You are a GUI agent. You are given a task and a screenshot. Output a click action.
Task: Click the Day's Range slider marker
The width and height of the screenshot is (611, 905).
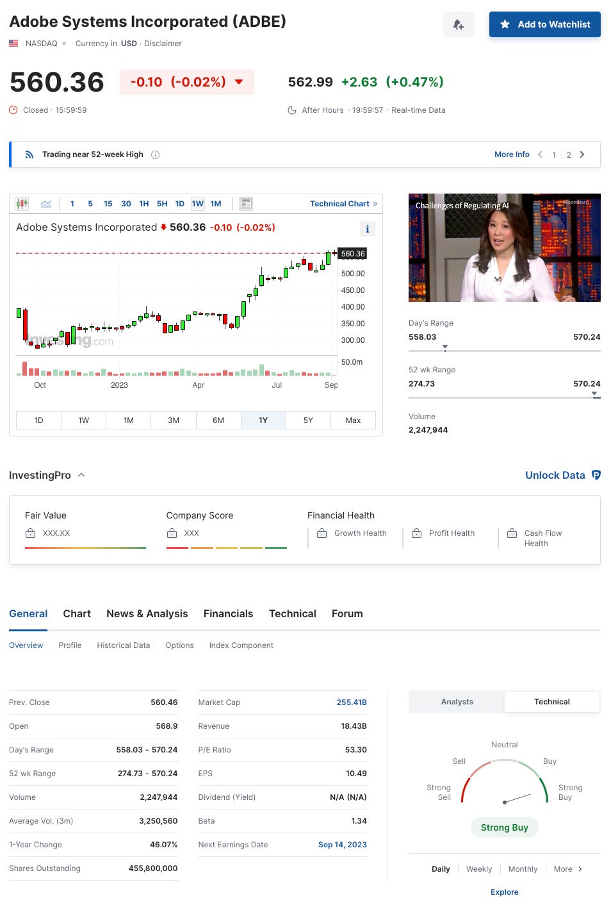point(445,347)
